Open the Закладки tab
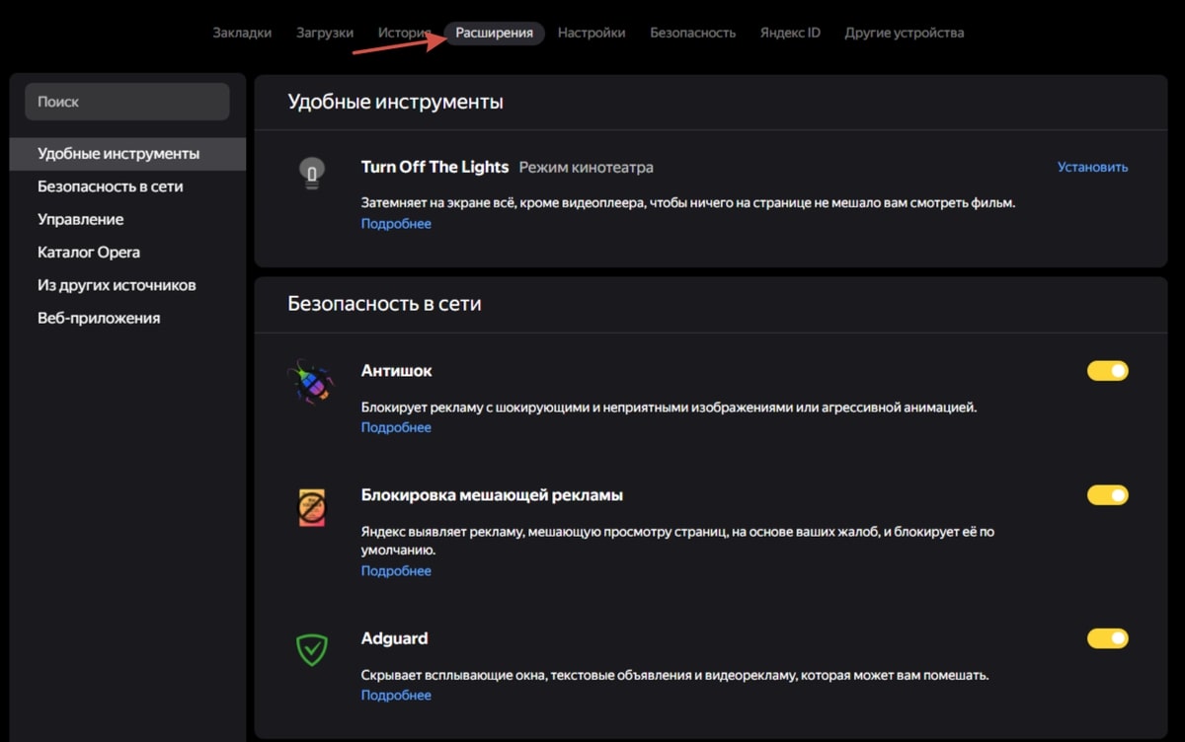The image size is (1185, 742). pyautogui.click(x=242, y=33)
